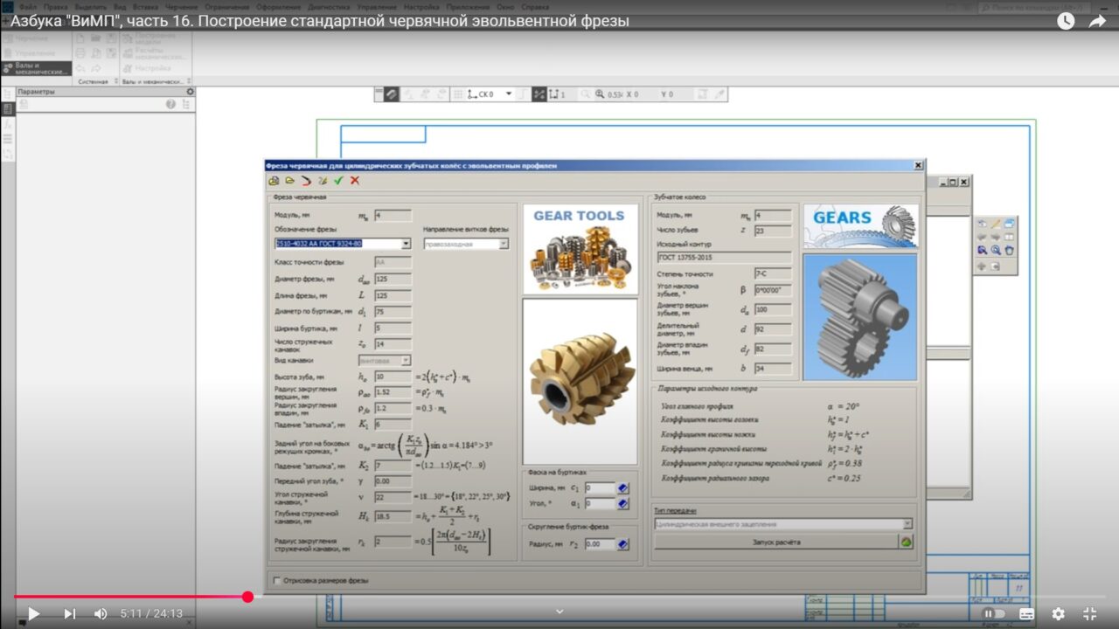The width and height of the screenshot is (1119, 629).
Task: Mute the video volume
Action: click(x=101, y=613)
